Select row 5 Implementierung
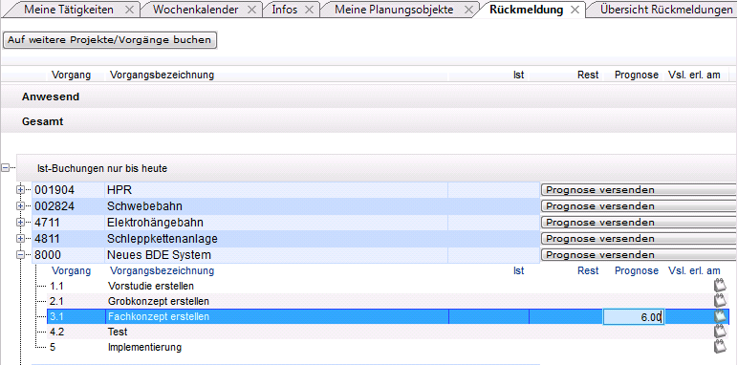738x365 pixels. coord(388,348)
